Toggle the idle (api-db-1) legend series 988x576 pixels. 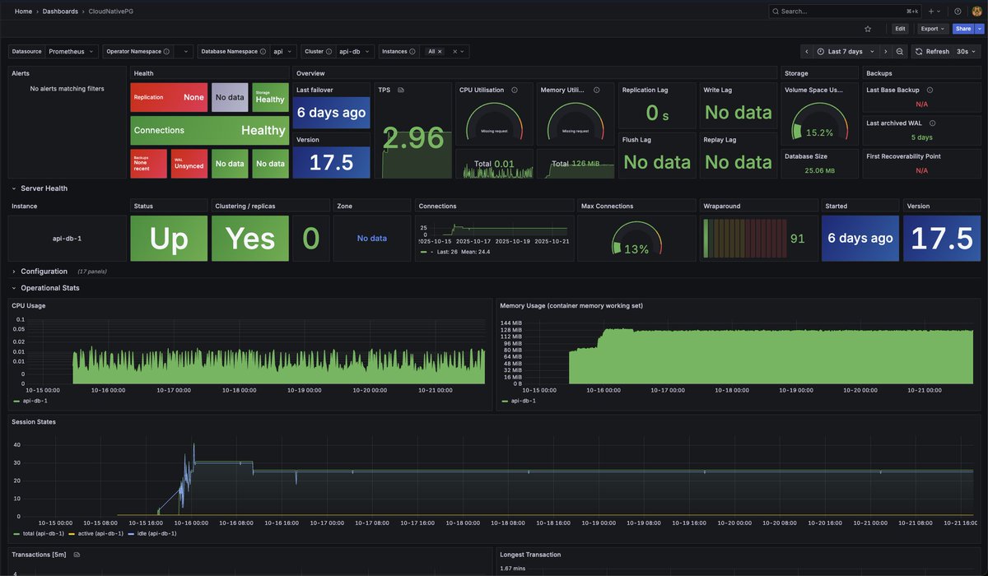coord(150,534)
